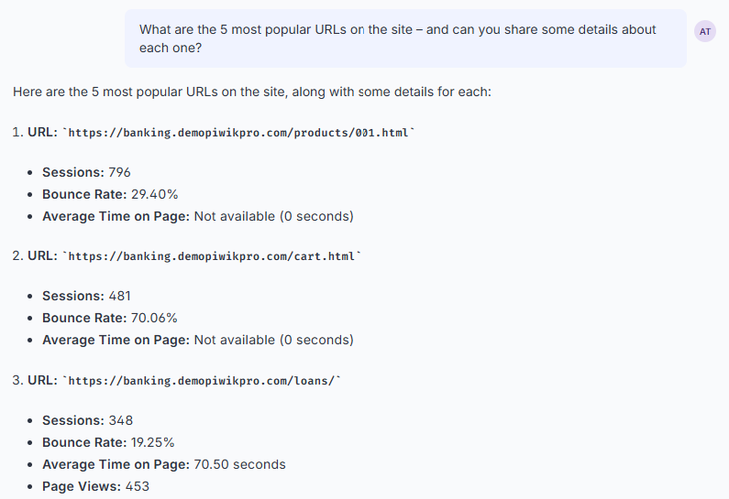
Task: Click the 'Sessions: 348' bullet item
Action: coord(87,420)
